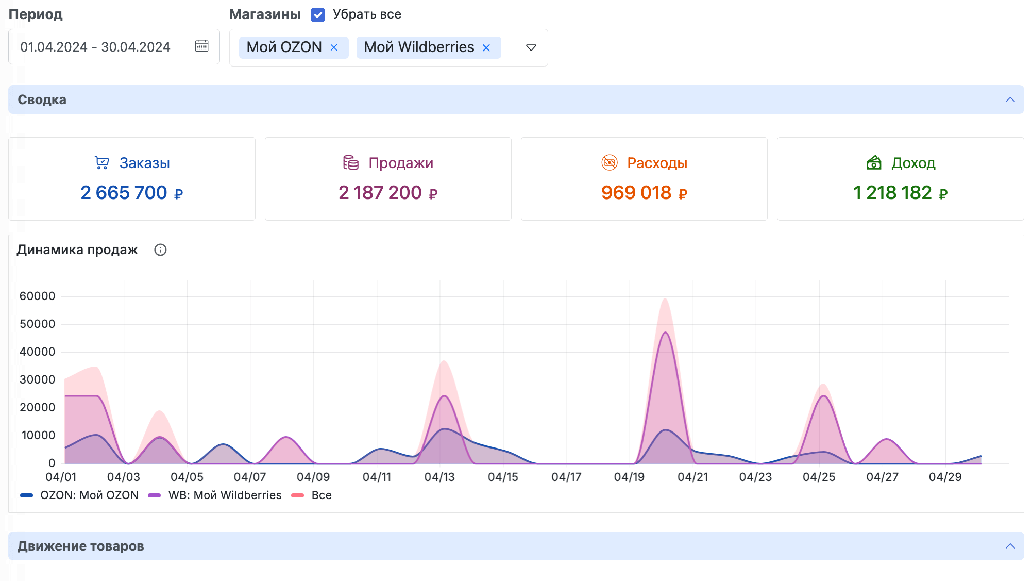Click the Движение товаров header title
Screen dimensions: 1032x581
81,546
